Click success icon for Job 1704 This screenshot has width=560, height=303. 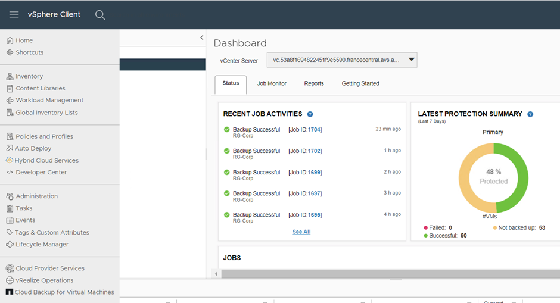[227, 130]
